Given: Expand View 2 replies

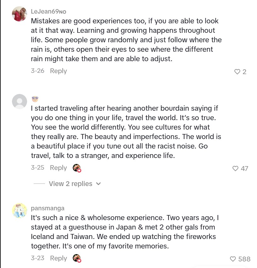Looking at the screenshot, I should (x=71, y=184).
